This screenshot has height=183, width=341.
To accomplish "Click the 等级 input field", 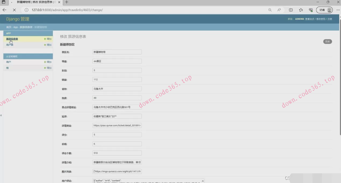I will [117, 61].
